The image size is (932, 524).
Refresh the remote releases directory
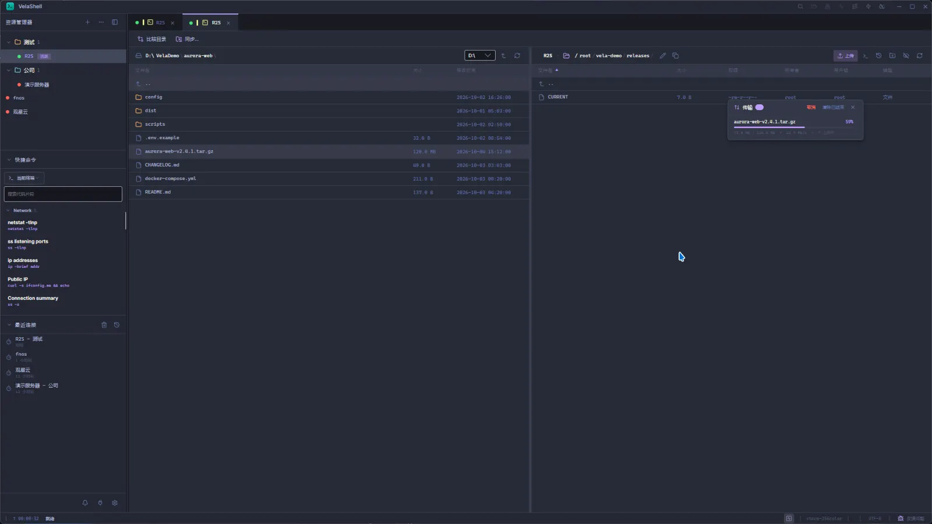(x=920, y=56)
